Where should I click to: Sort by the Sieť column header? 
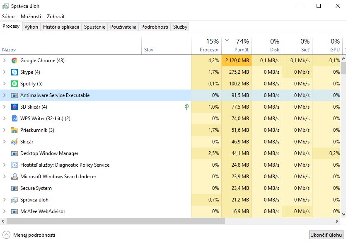297,46
